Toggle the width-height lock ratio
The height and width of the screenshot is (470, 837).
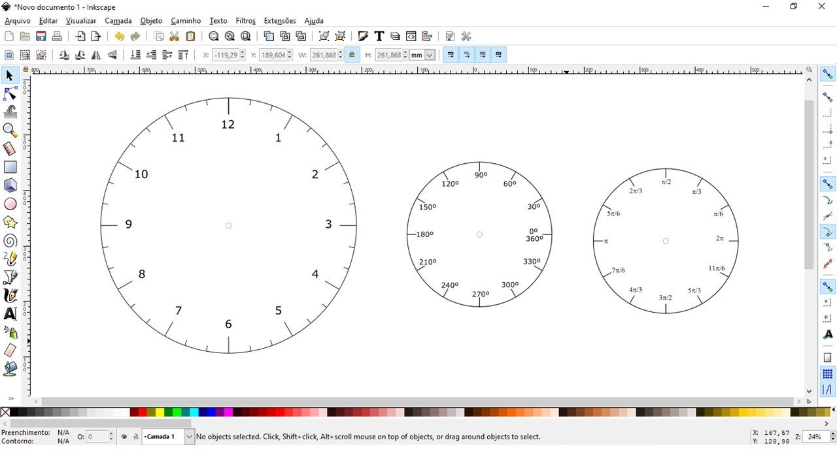pos(352,55)
